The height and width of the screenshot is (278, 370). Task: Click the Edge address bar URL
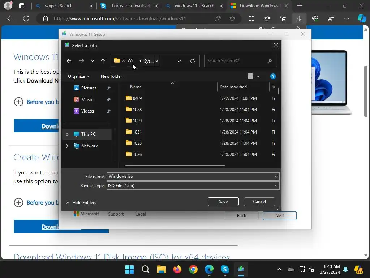click(x=120, y=18)
